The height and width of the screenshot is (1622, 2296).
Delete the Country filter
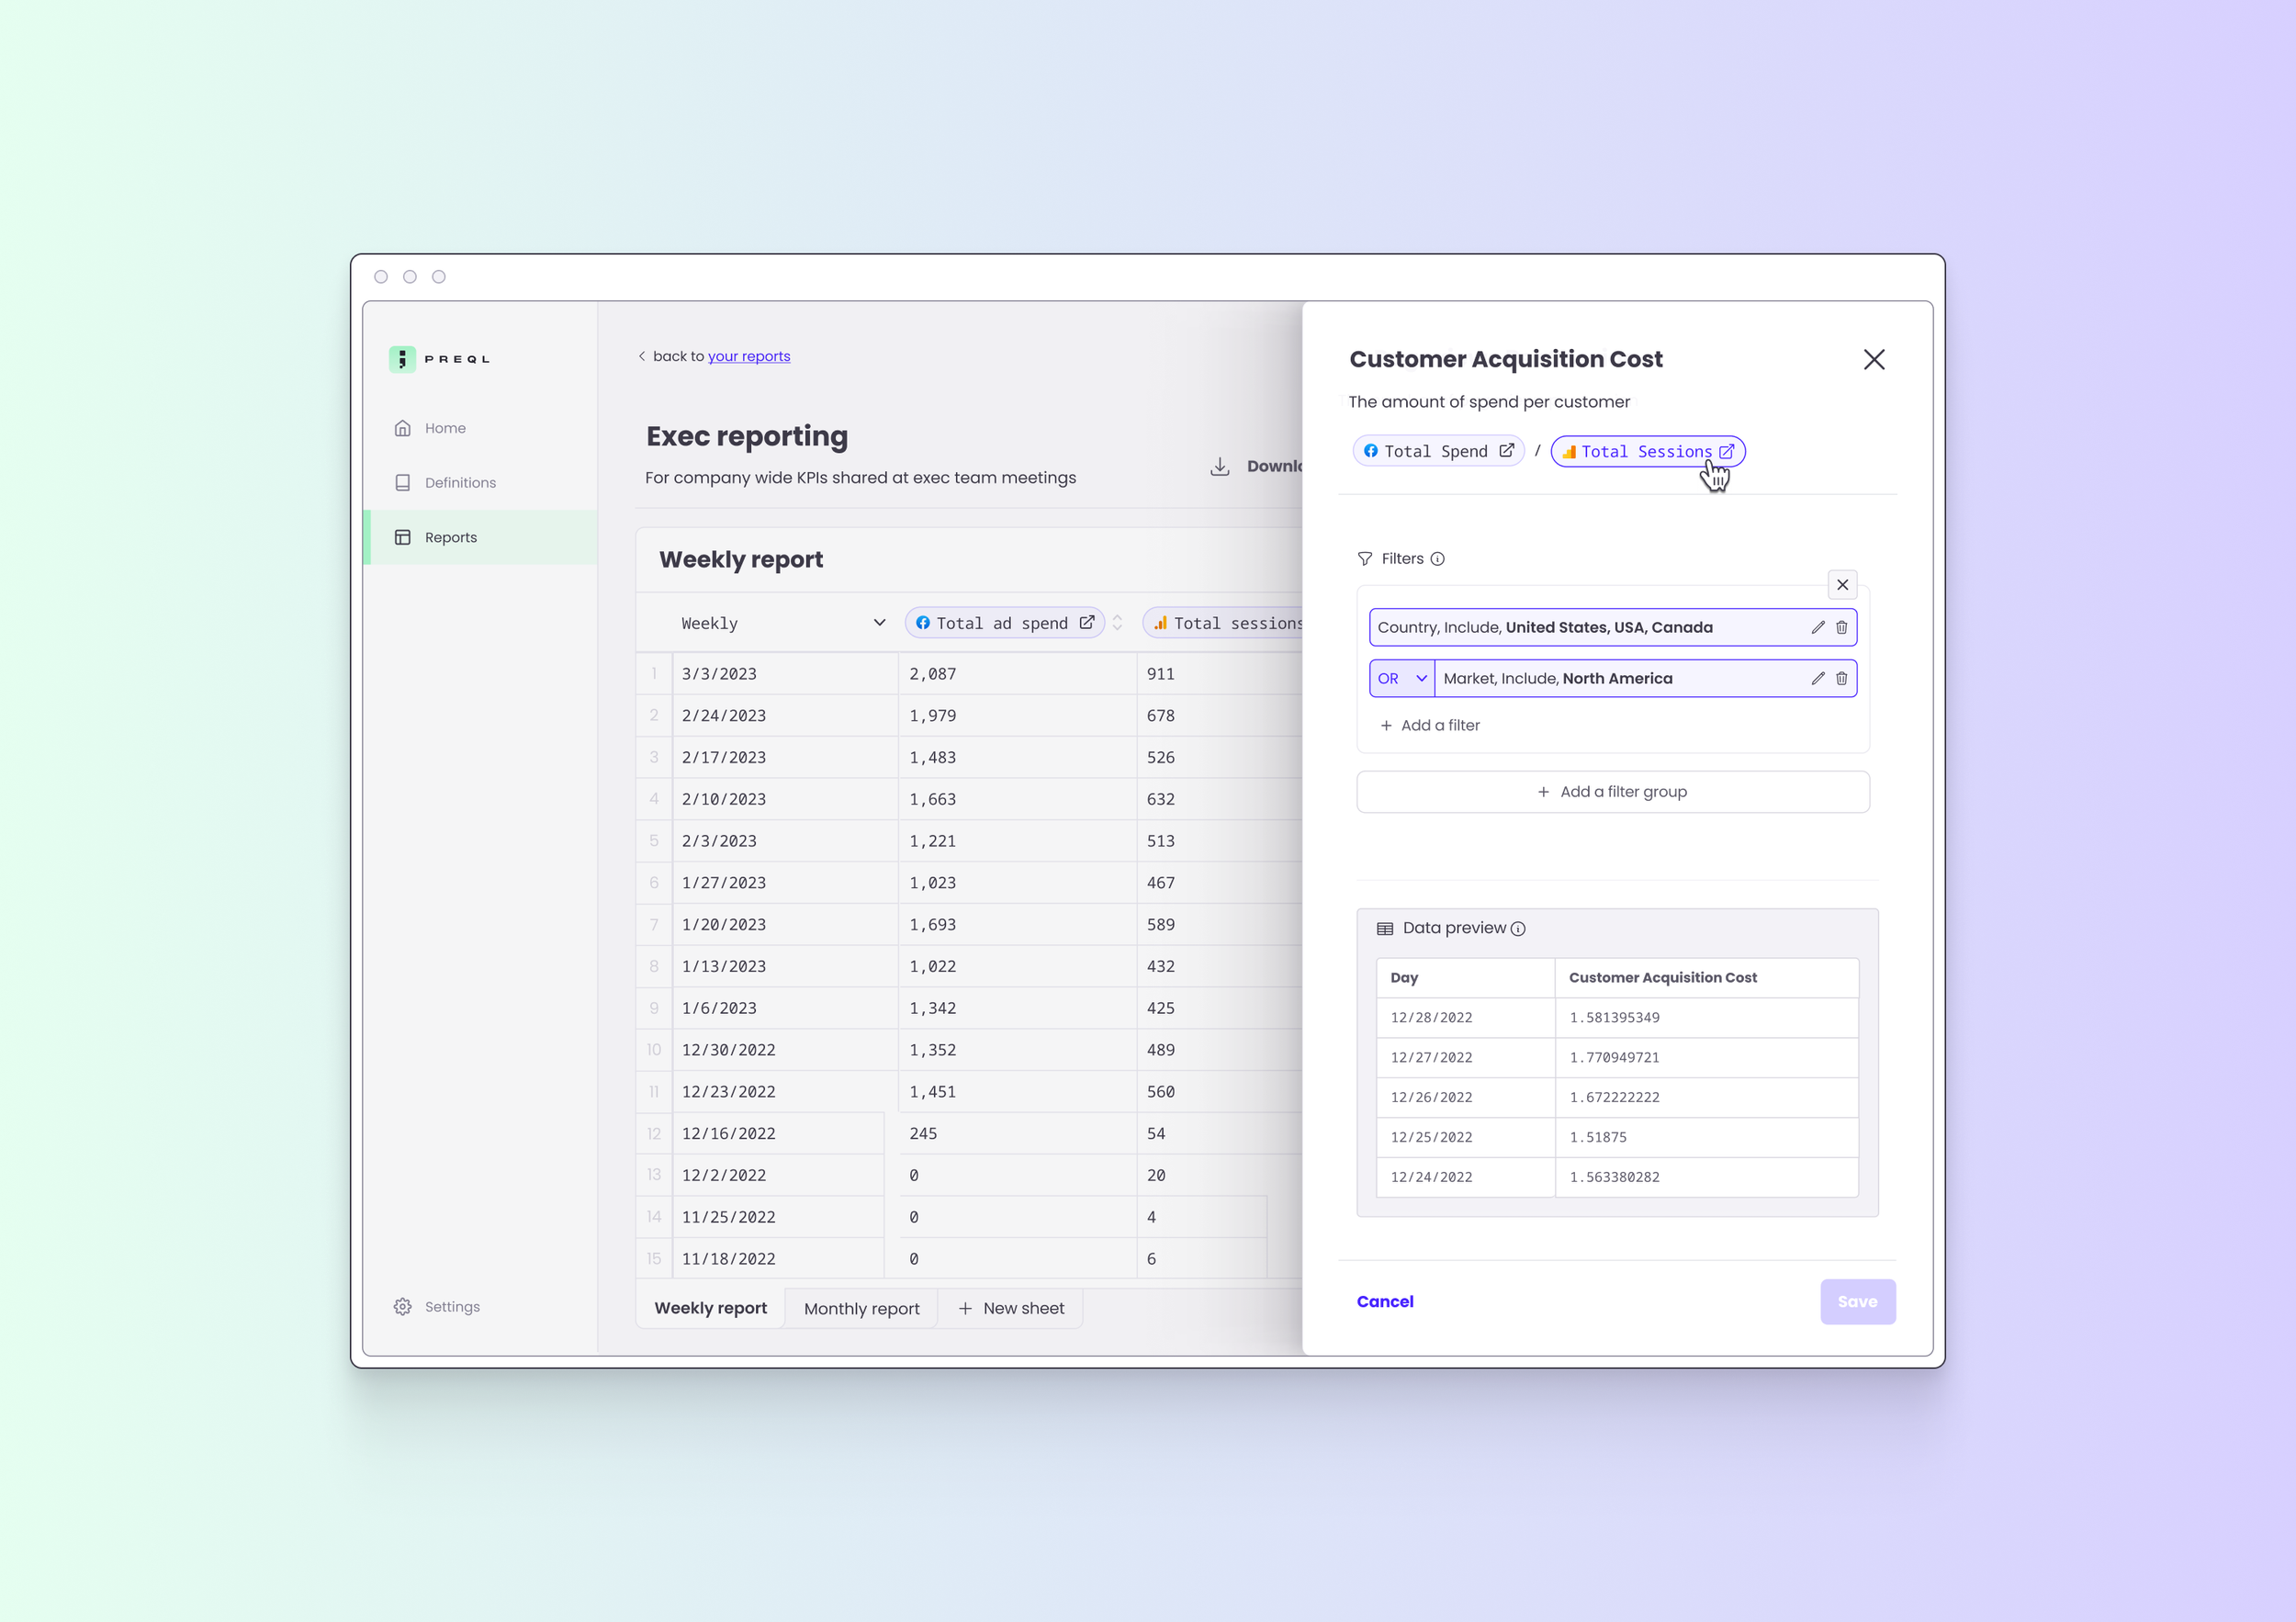tap(1841, 627)
